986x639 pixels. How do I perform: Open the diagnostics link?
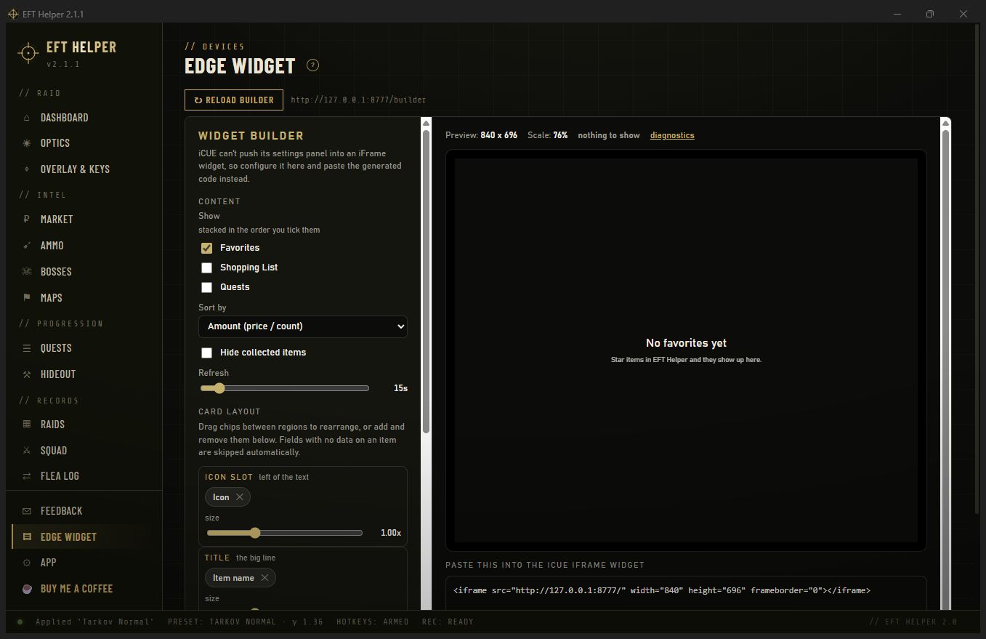(672, 135)
